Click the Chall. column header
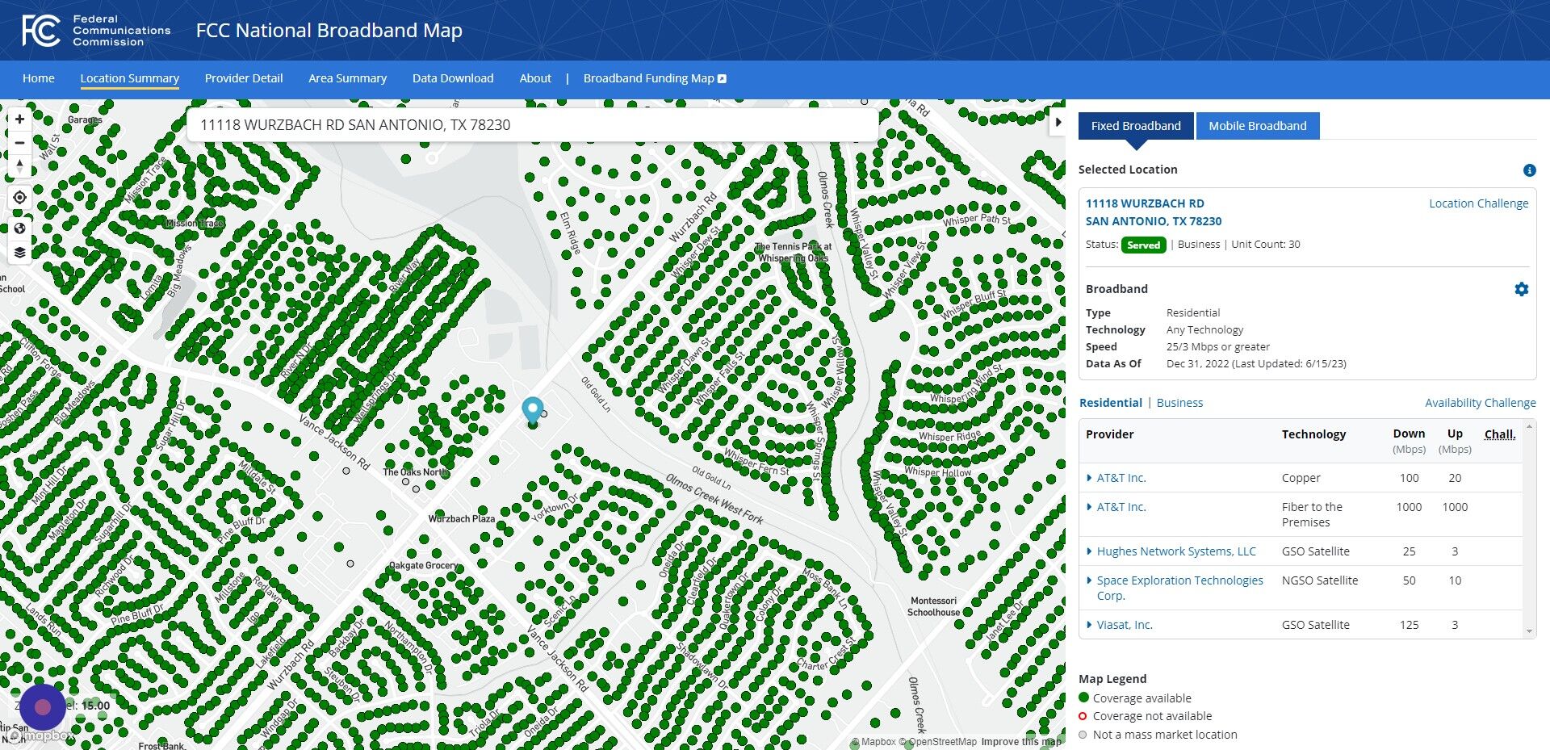The width and height of the screenshot is (1550, 750). pyautogui.click(x=1500, y=434)
